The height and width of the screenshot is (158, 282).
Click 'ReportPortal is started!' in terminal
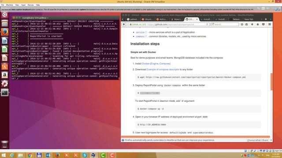[x=46, y=36]
